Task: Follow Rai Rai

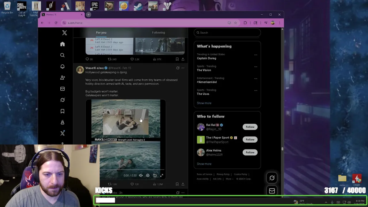Action: (x=250, y=127)
